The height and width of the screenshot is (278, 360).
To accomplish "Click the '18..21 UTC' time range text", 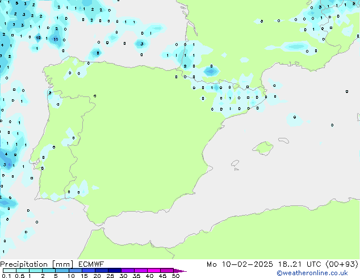I will (x=299, y=264).
